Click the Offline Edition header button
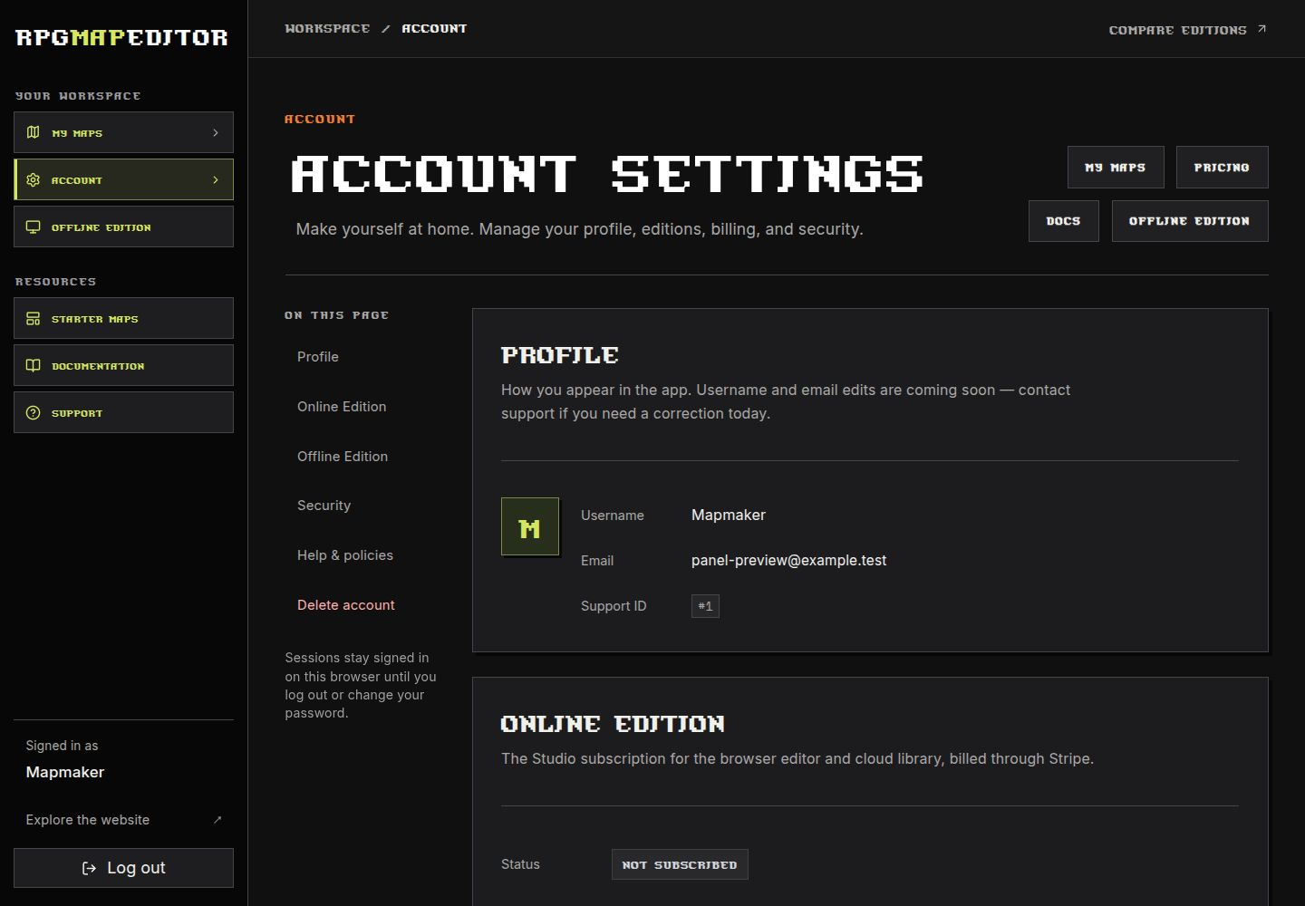The image size is (1305, 906). point(1189,220)
